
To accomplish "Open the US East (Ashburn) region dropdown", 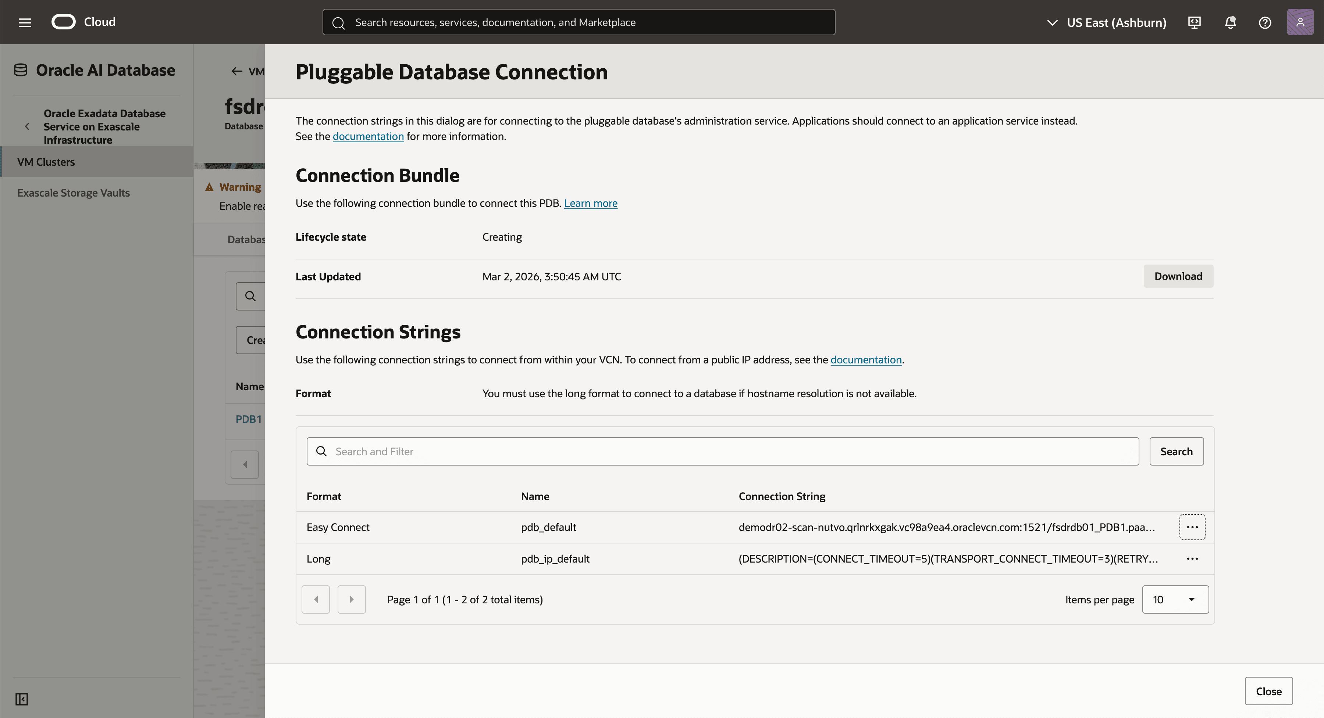I will tap(1105, 22).
